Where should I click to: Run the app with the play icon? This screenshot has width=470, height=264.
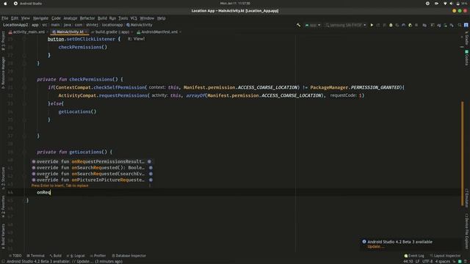[x=372, y=25]
